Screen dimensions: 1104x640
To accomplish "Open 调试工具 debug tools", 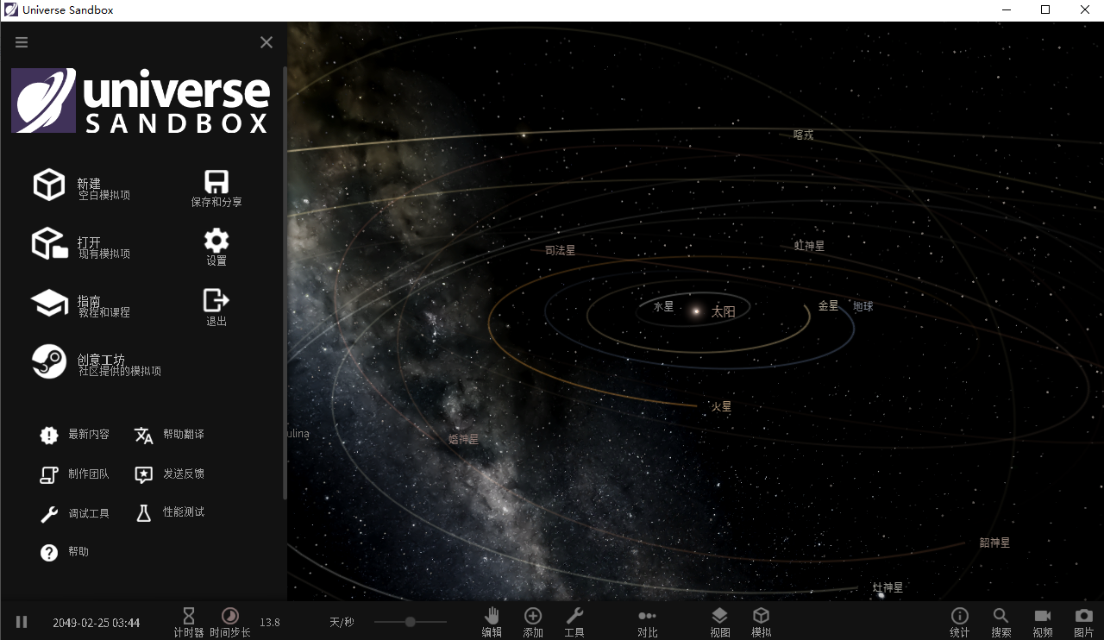I will [x=75, y=514].
